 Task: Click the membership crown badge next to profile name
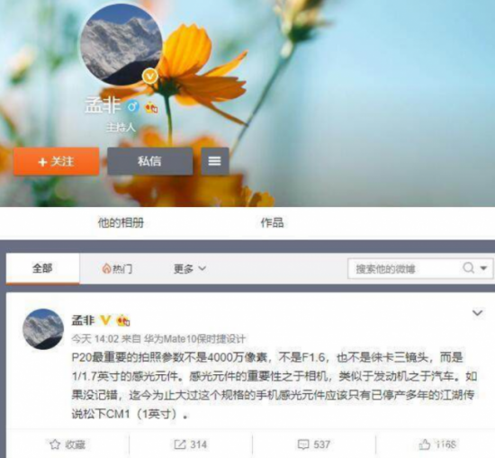[151, 108]
